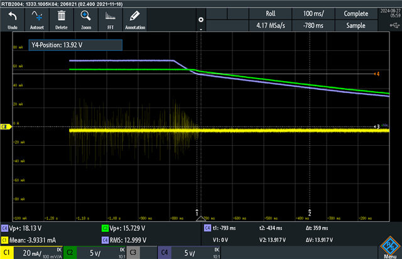The height and width of the screenshot is (259, 402).
Task: Click the cursor source C4 badge
Action: [207, 228]
